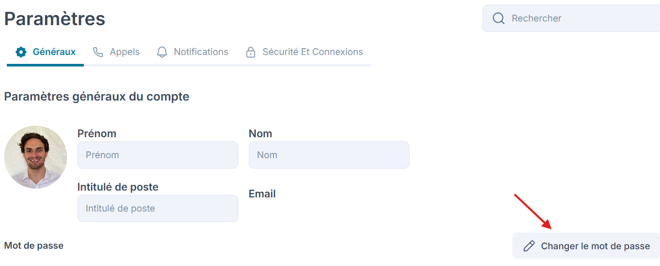Viewport: 660px width, 266px height.
Task: Click the gear icon beside Généraux
Action: click(x=21, y=52)
